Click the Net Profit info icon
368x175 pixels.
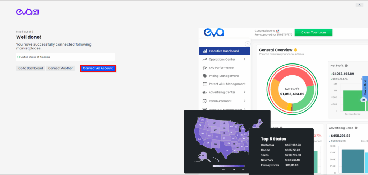(x=346, y=66)
